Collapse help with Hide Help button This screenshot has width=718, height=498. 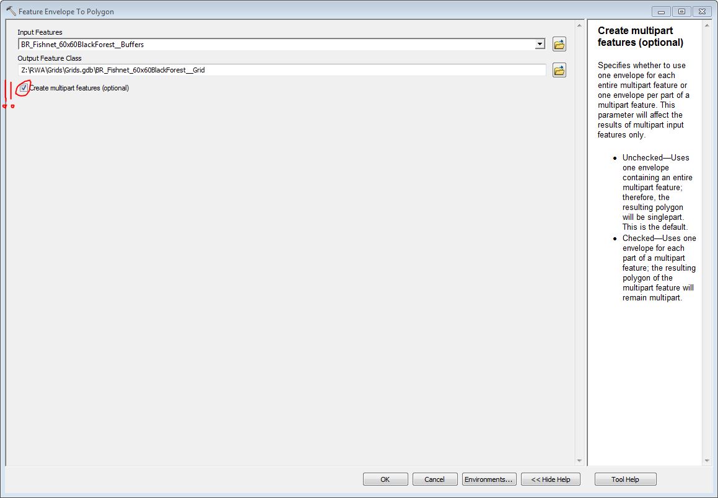[550, 479]
